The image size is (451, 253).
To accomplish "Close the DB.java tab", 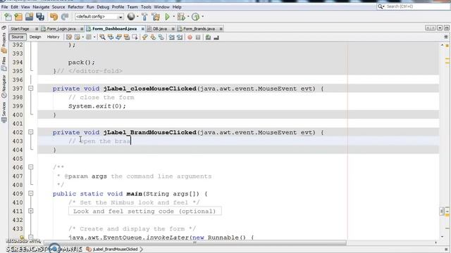I will (173, 29).
